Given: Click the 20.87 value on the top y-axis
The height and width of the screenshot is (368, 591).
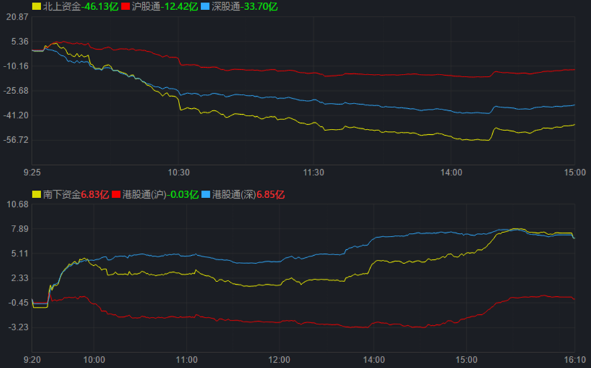Looking at the screenshot, I should (x=17, y=16).
